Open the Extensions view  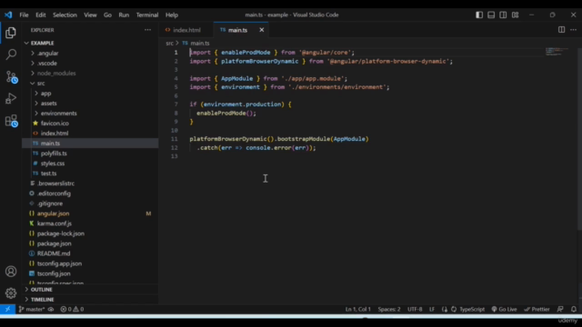11,121
